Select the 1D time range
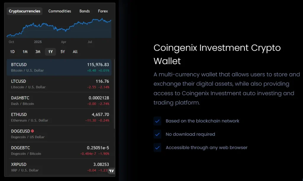This screenshot has height=181, width=303. (12, 52)
